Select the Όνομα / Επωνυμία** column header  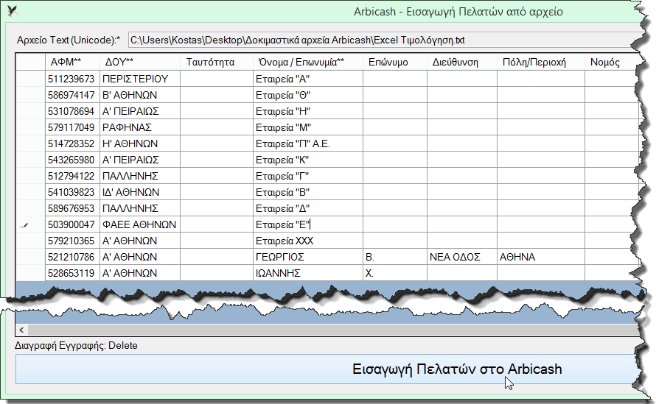click(x=308, y=63)
